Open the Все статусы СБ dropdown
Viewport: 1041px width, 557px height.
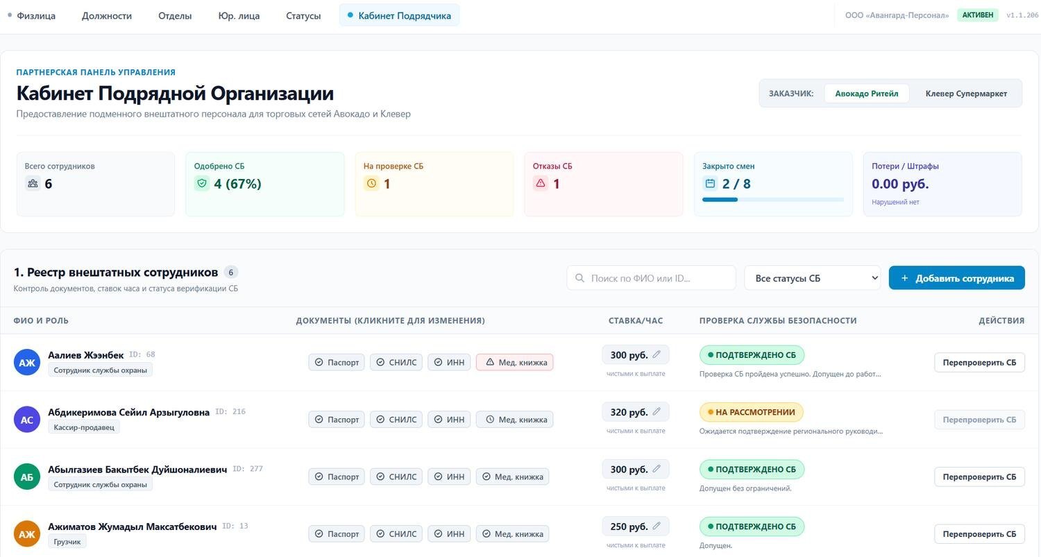click(x=812, y=278)
